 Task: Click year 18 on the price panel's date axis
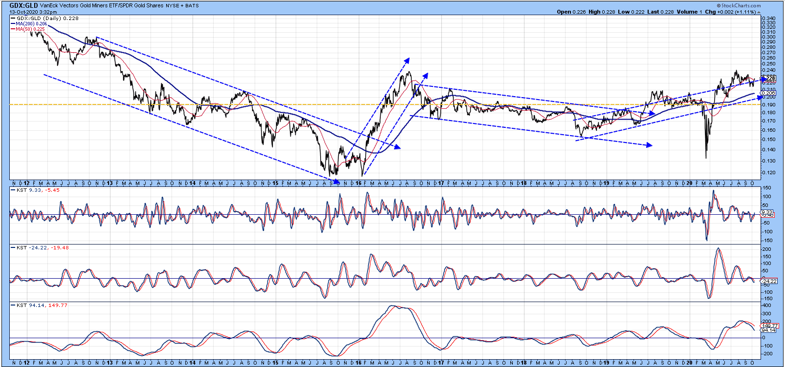pos(524,183)
